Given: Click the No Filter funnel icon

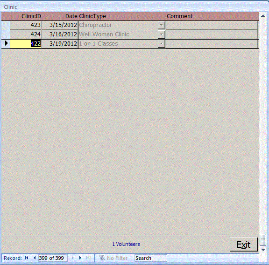Looking at the screenshot, I should [102, 258].
